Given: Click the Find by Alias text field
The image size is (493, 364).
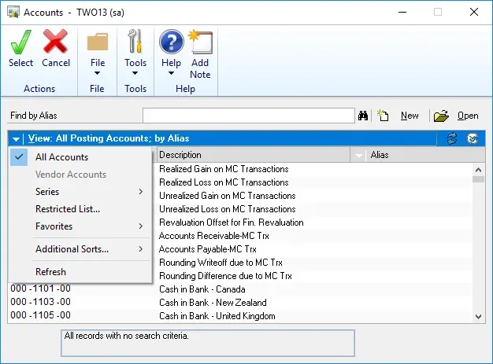Looking at the screenshot, I should 248,116.
